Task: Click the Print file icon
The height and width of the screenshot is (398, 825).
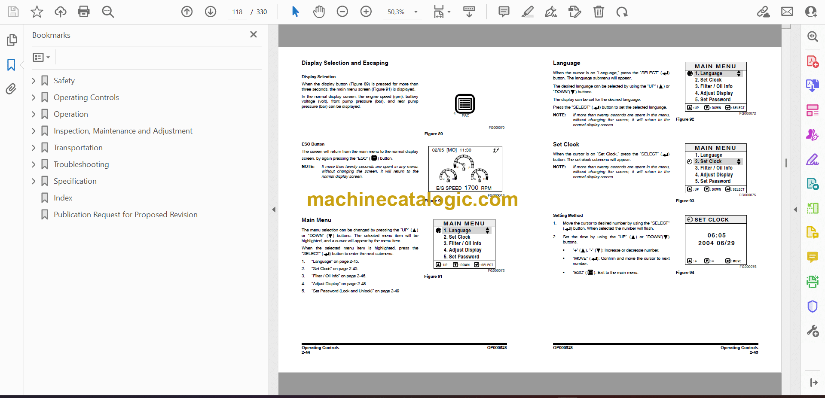Action: tap(83, 12)
